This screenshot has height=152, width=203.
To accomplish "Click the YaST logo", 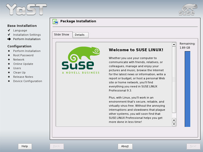I will (27, 9).
